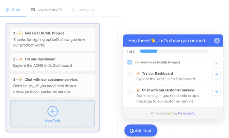Click the fire emoji in preview Dashboard task
The image size is (229, 138).
point(138,73)
